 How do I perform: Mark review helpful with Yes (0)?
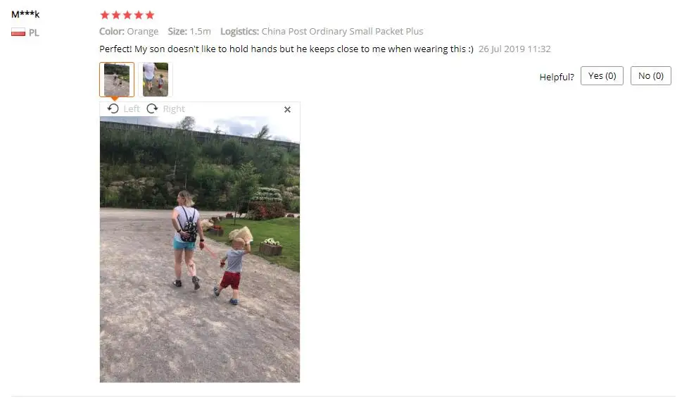click(x=602, y=75)
